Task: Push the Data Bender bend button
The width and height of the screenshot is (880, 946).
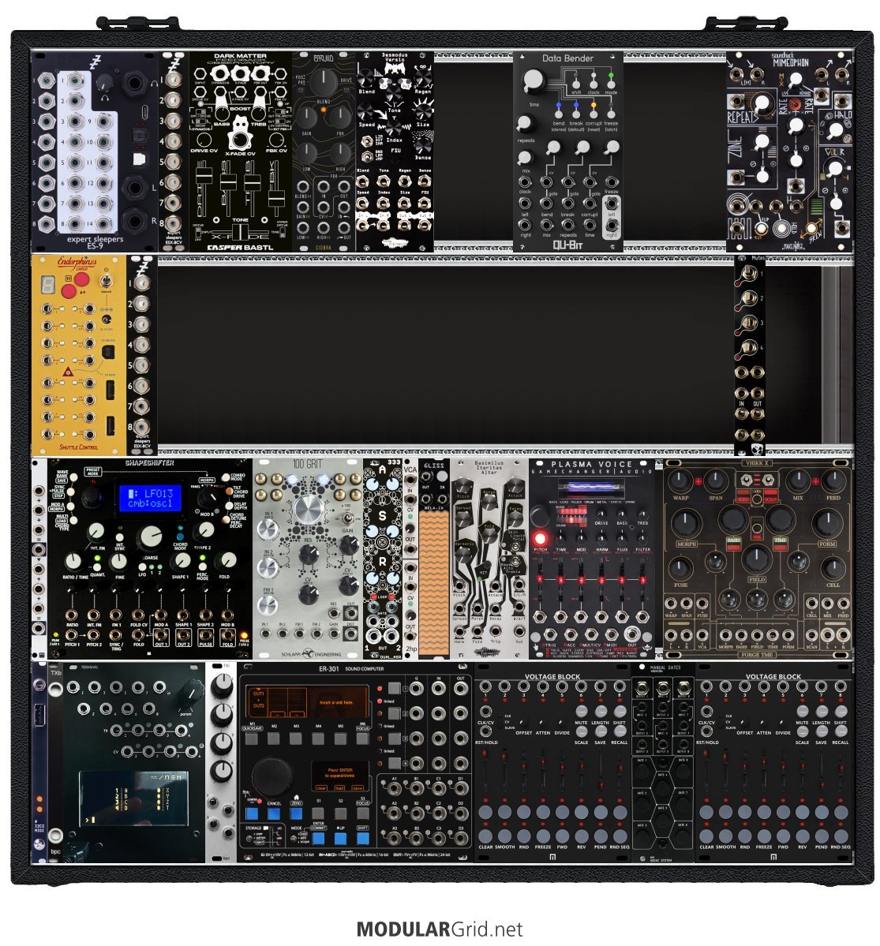Action: (559, 113)
